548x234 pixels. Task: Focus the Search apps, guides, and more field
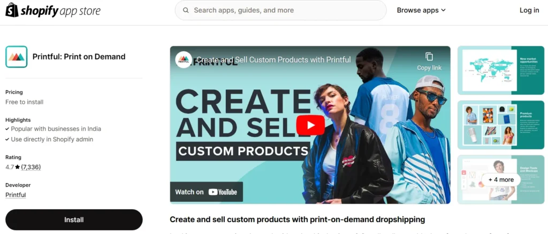pyautogui.click(x=280, y=10)
